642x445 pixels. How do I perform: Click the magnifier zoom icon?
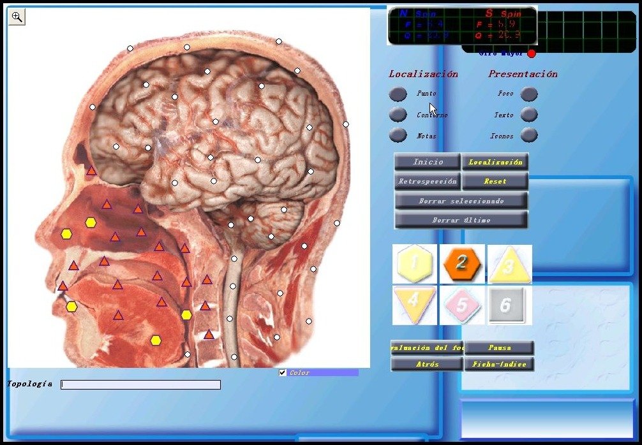(17, 17)
